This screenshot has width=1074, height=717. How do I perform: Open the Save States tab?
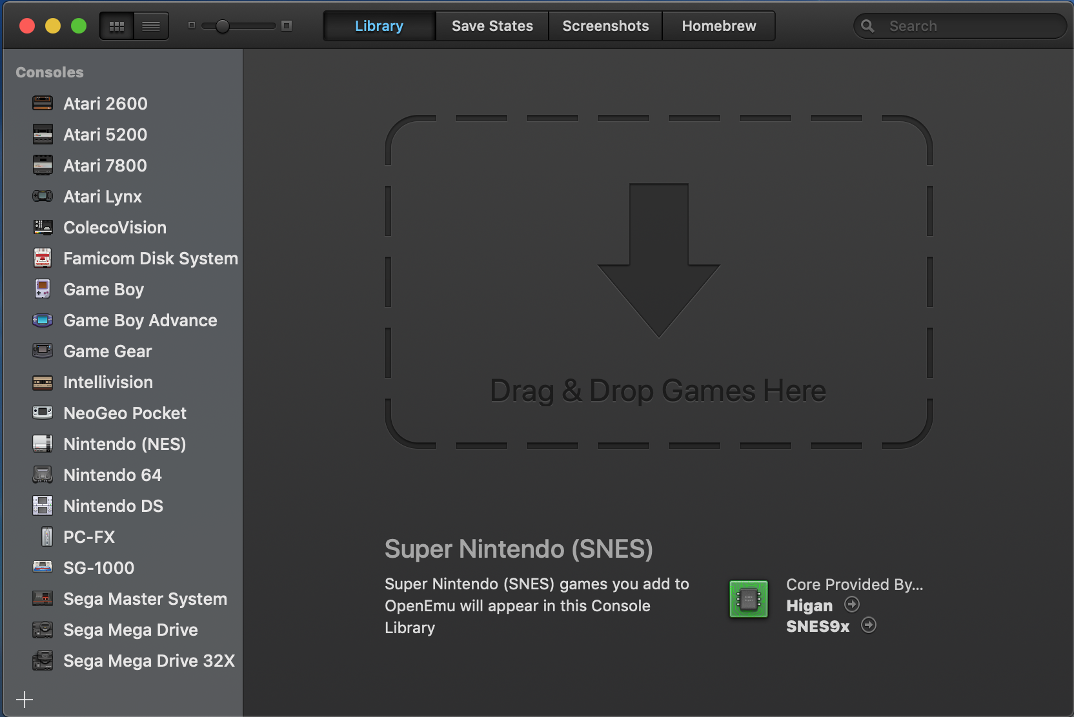point(492,26)
